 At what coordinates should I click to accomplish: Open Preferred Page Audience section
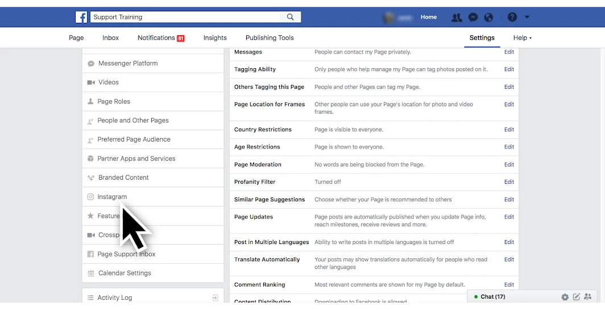(153, 139)
